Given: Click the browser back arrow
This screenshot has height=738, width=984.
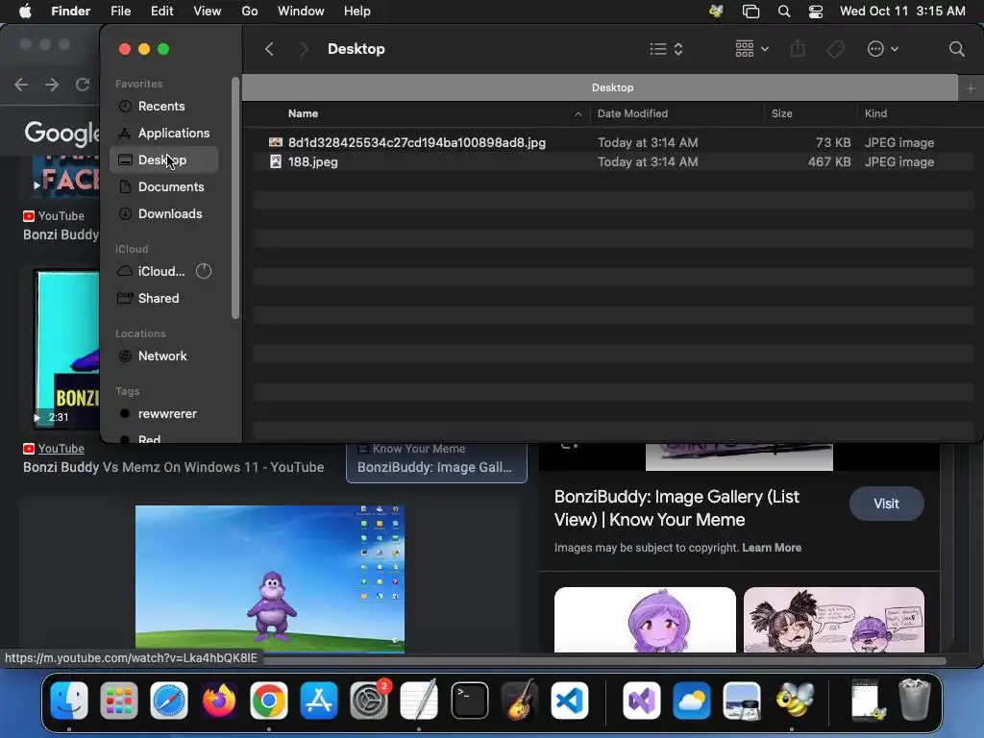Looking at the screenshot, I should pos(21,85).
